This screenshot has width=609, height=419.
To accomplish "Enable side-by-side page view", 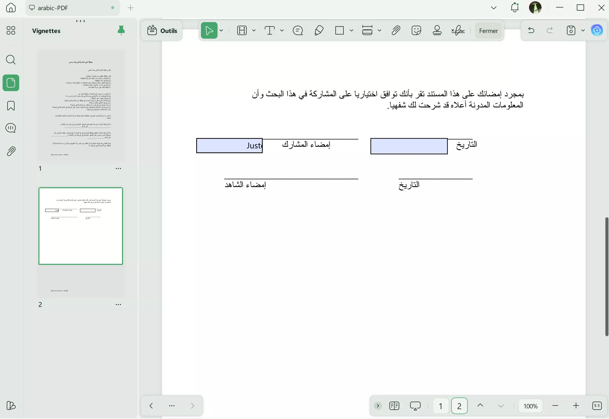I will pyautogui.click(x=394, y=405).
